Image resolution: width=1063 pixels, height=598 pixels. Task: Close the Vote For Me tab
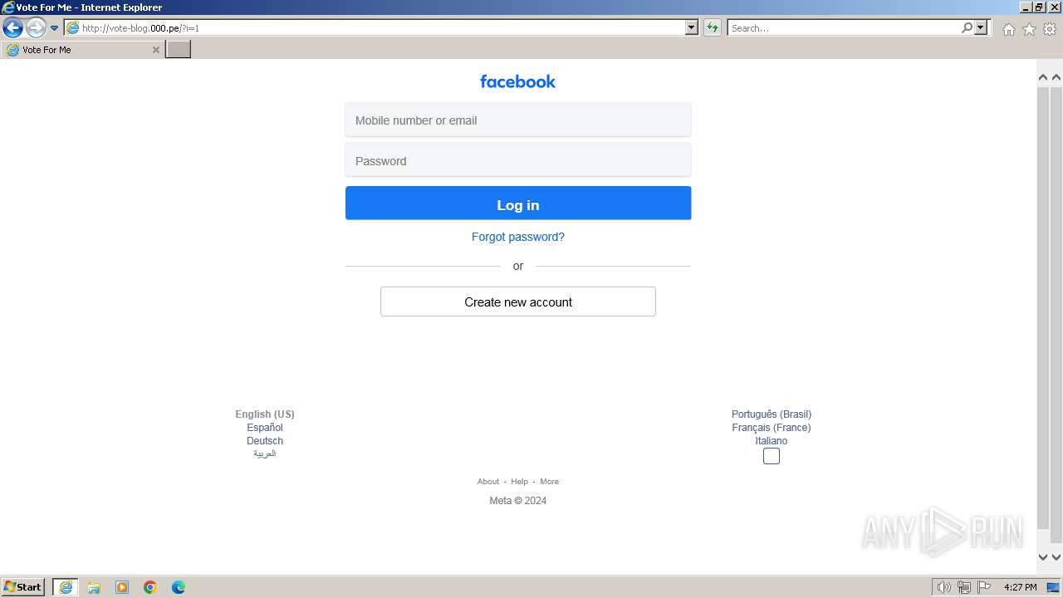[156, 50]
